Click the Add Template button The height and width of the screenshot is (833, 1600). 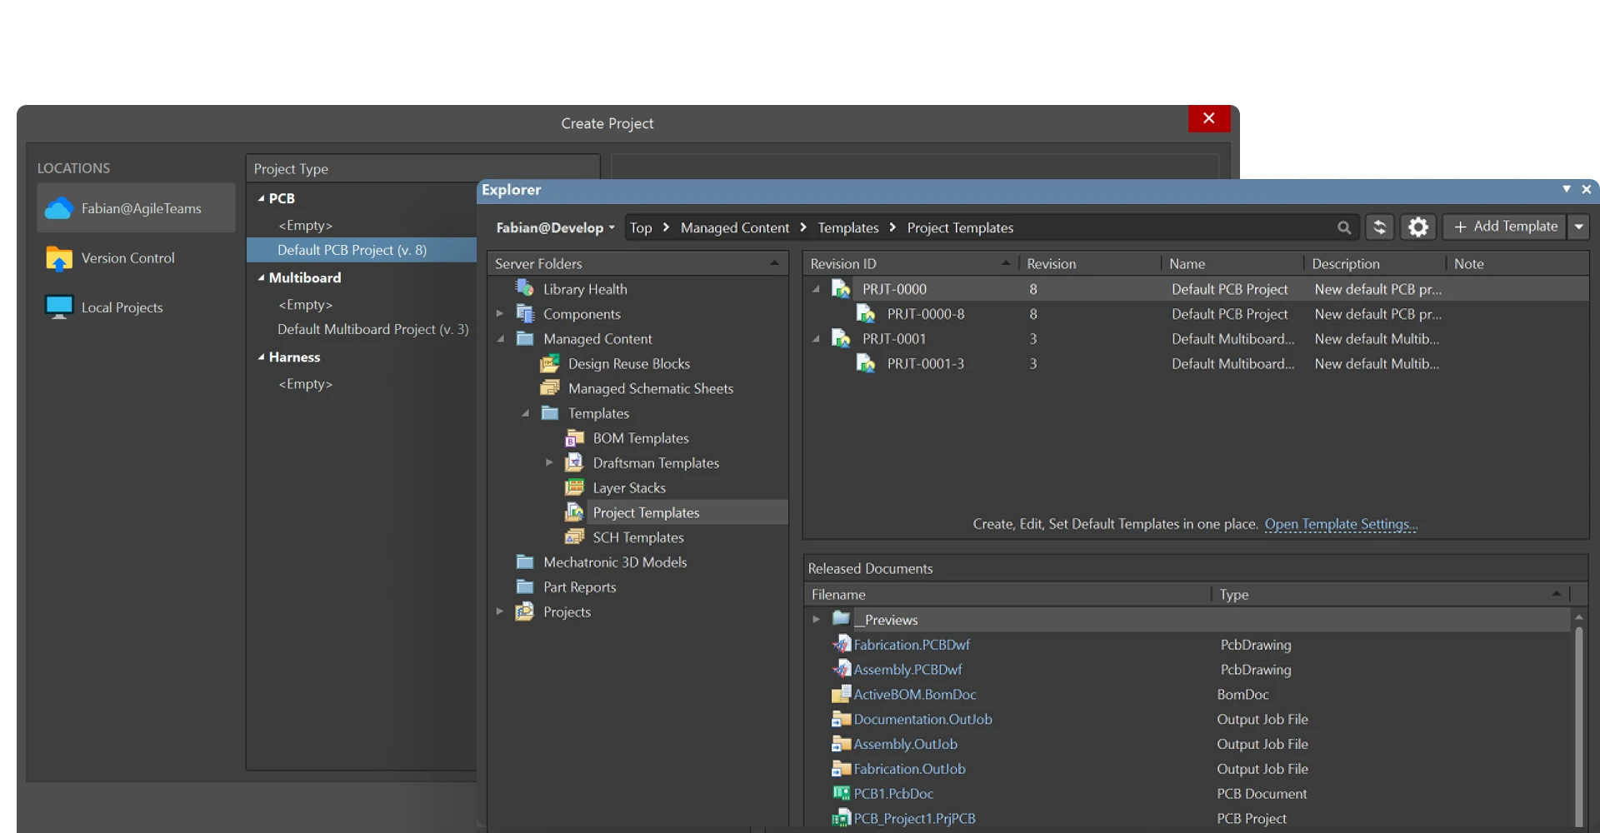1505,227
